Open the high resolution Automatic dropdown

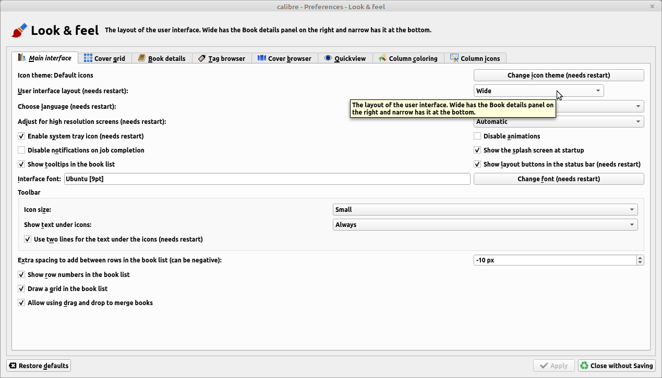(559, 121)
